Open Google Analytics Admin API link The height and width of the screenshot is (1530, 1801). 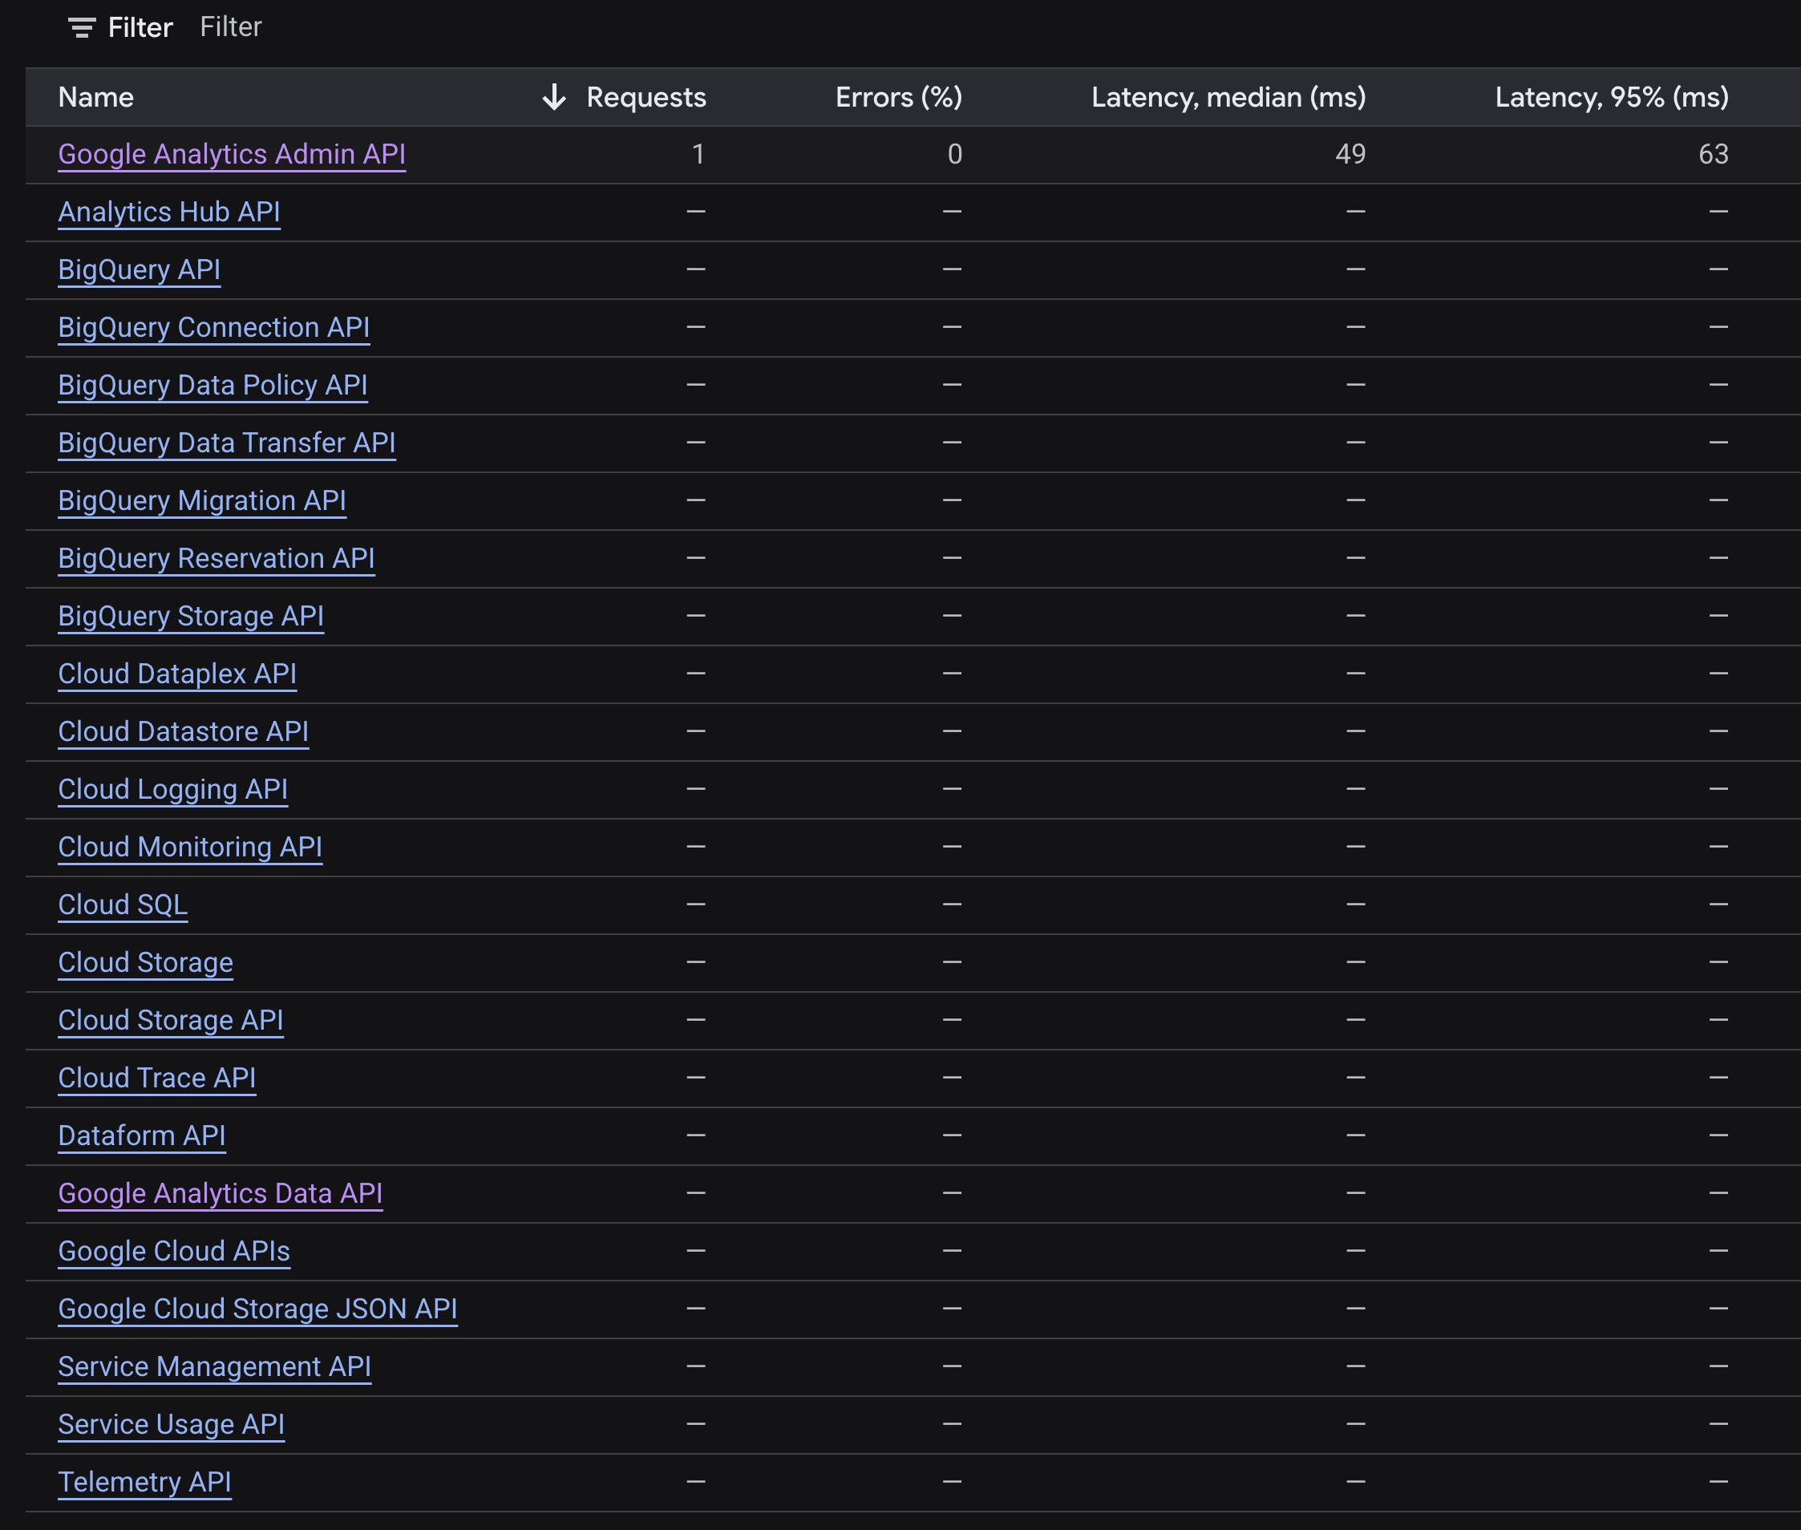click(x=232, y=155)
